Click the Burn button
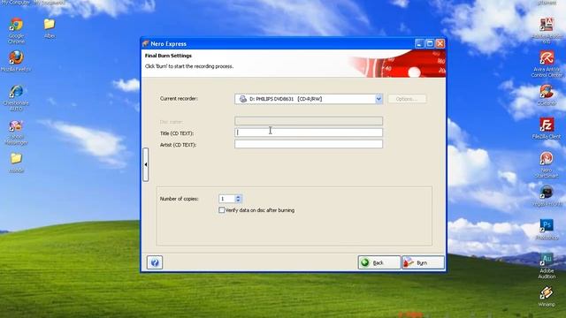The image size is (566, 318). 423,262
